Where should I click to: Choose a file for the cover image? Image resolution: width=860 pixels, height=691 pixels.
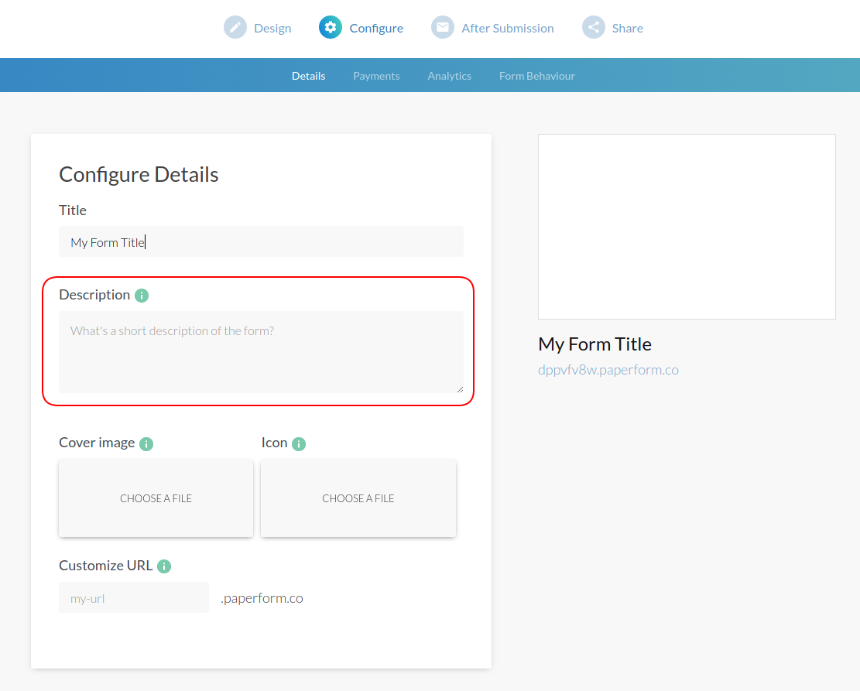tap(156, 498)
